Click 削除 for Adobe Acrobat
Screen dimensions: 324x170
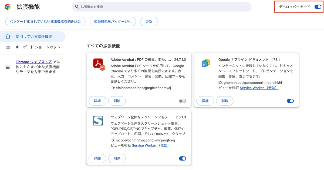pos(117,101)
